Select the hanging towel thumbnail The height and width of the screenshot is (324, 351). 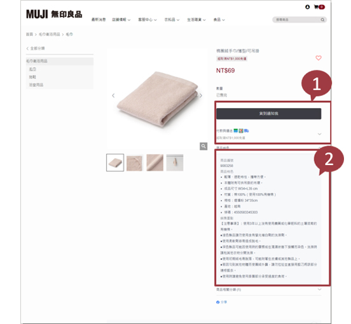[x=175, y=163]
